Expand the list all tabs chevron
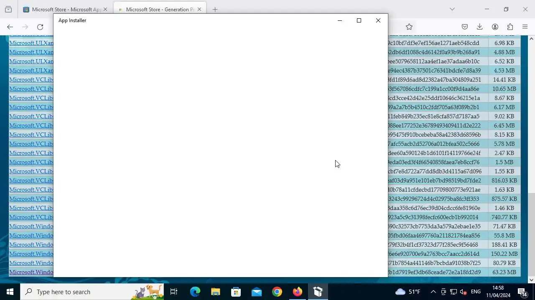The height and width of the screenshot is (300, 535). [x=452, y=9]
